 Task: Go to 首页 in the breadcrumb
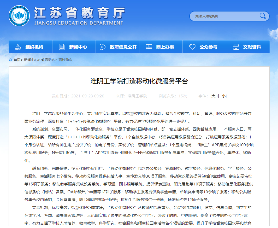tap(17, 60)
